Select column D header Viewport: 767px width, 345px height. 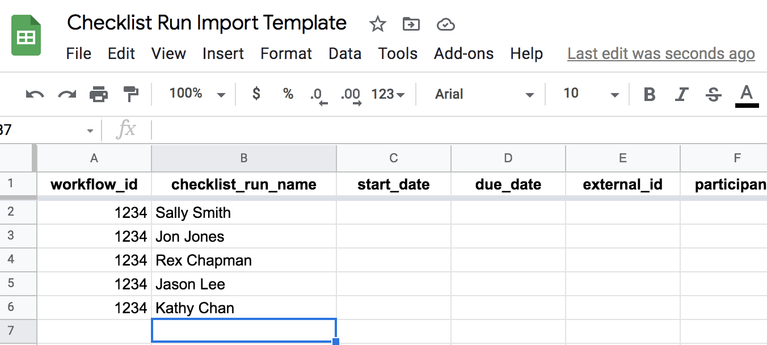[508, 158]
